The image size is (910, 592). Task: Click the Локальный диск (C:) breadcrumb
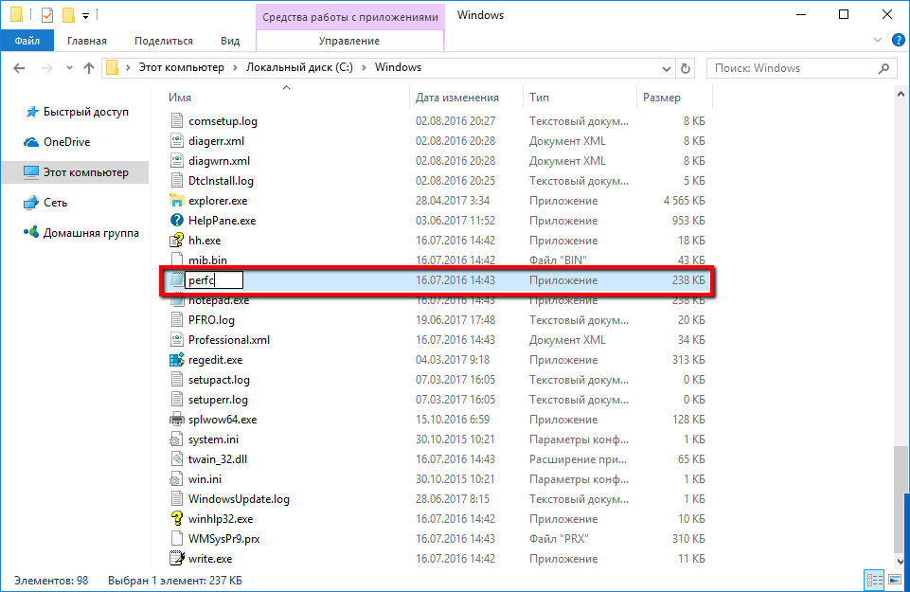tap(299, 67)
